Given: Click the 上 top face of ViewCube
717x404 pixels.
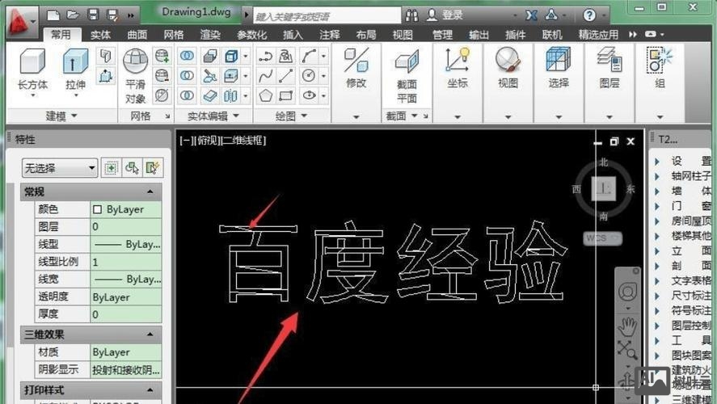Looking at the screenshot, I should [x=604, y=188].
